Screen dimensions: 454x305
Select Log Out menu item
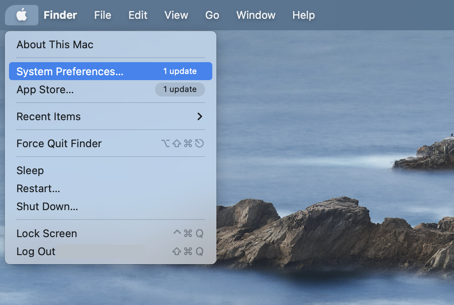click(x=111, y=251)
